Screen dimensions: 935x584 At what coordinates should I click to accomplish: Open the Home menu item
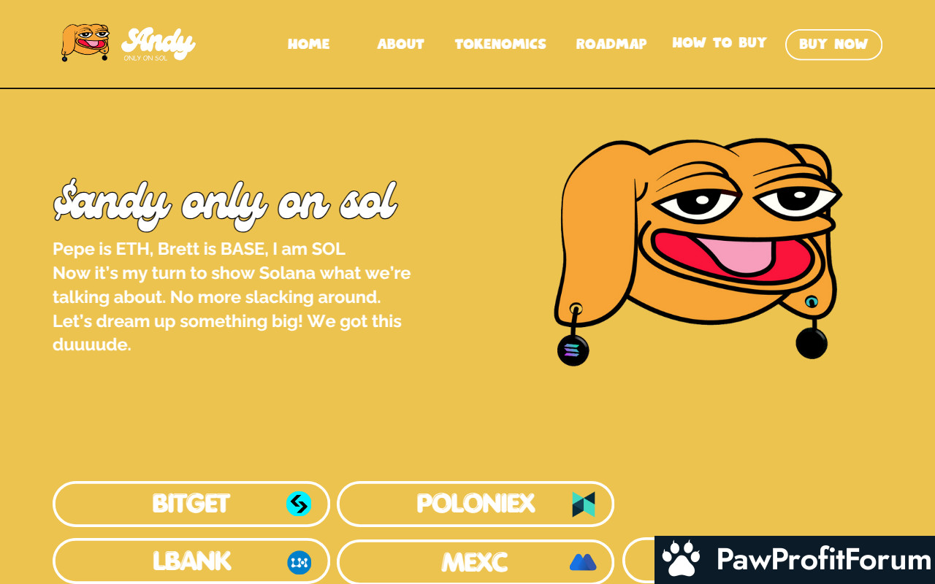[309, 44]
